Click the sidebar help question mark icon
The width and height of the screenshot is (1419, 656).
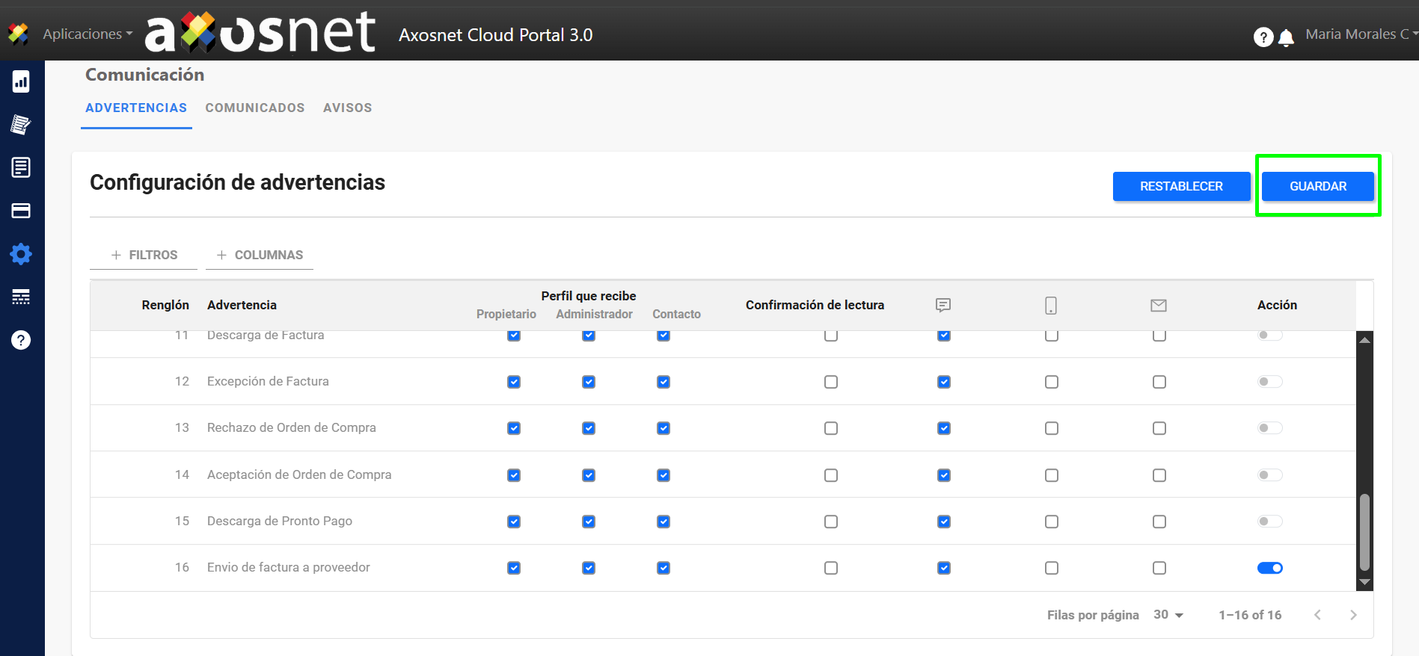(21, 340)
